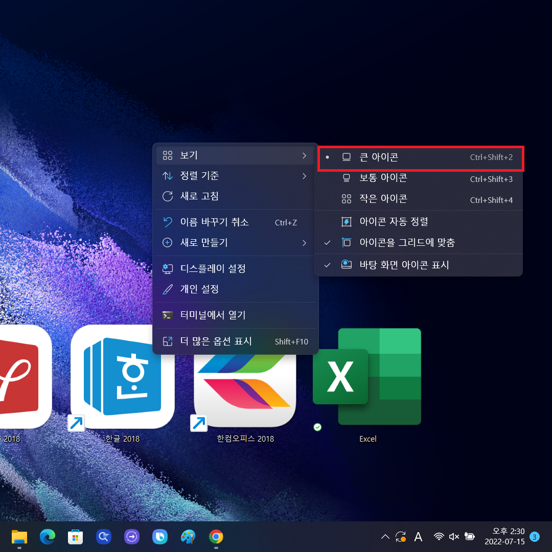Open the 정렬 기준 sort-by submenu
552x552 pixels.
click(235, 176)
